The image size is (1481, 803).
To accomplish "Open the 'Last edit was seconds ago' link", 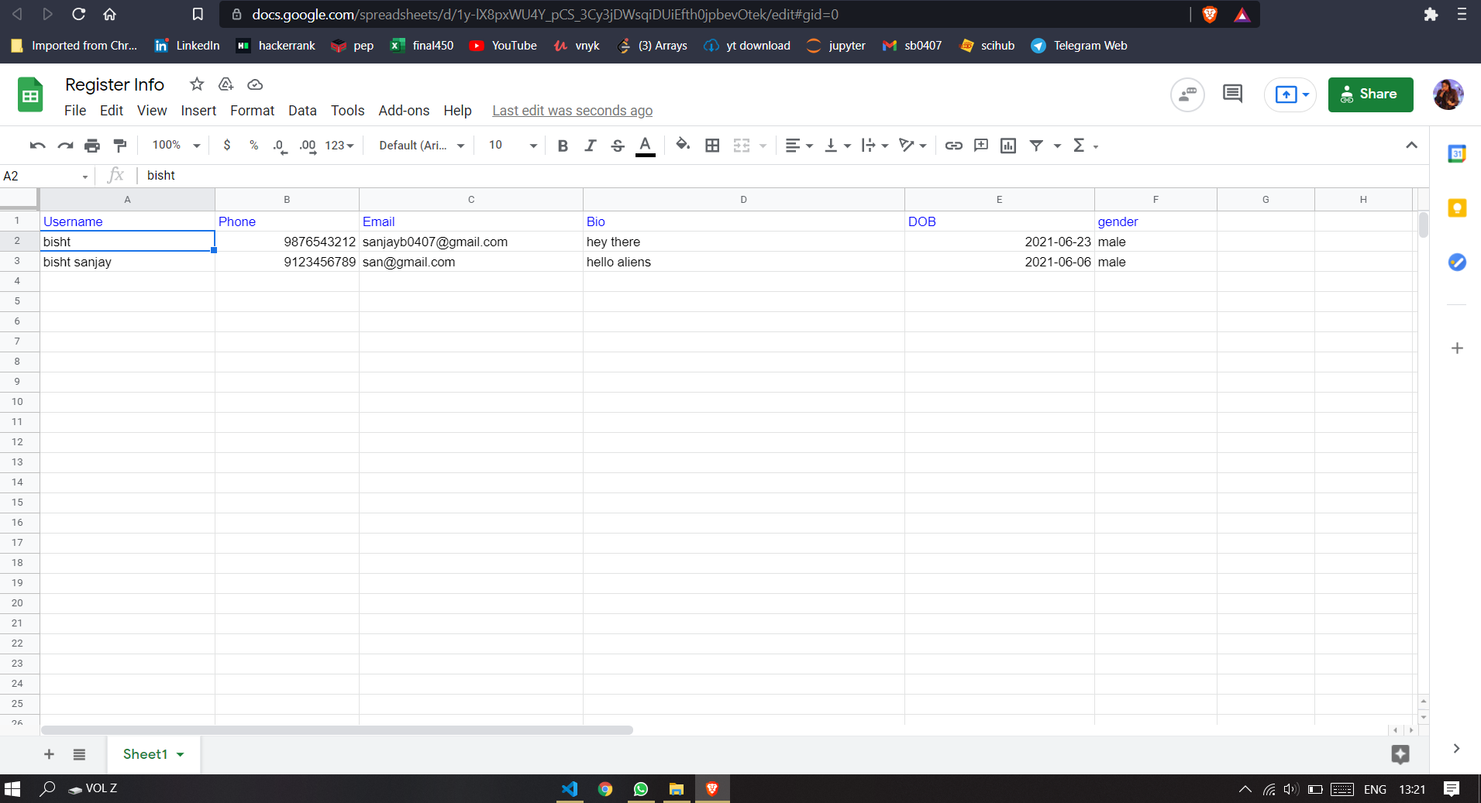I will 572,111.
